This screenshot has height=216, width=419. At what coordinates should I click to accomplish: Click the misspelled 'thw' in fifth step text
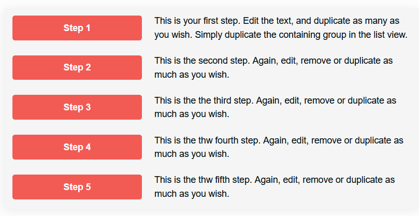(x=206, y=180)
